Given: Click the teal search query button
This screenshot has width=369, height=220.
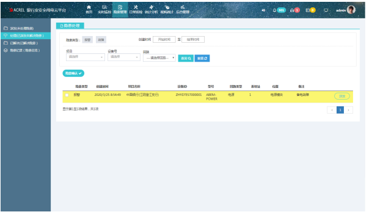Looking at the screenshot, I should pos(186,58).
